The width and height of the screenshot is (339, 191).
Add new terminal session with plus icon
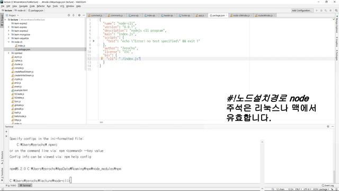(x=6, y=132)
